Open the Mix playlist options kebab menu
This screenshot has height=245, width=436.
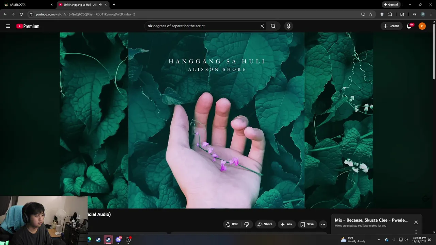click(x=416, y=232)
